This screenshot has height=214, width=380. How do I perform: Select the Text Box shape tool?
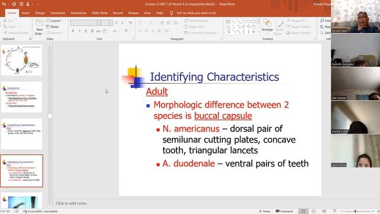click(228, 21)
